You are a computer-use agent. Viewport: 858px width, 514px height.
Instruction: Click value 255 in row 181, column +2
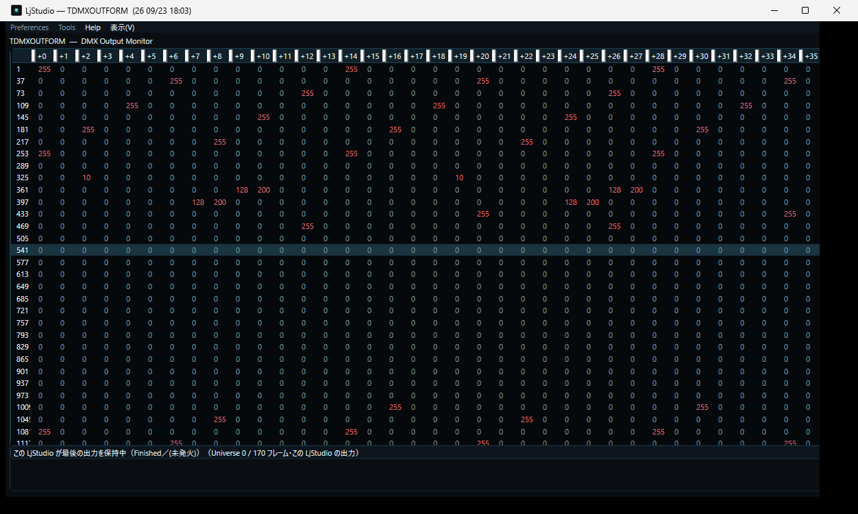pyautogui.click(x=88, y=130)
